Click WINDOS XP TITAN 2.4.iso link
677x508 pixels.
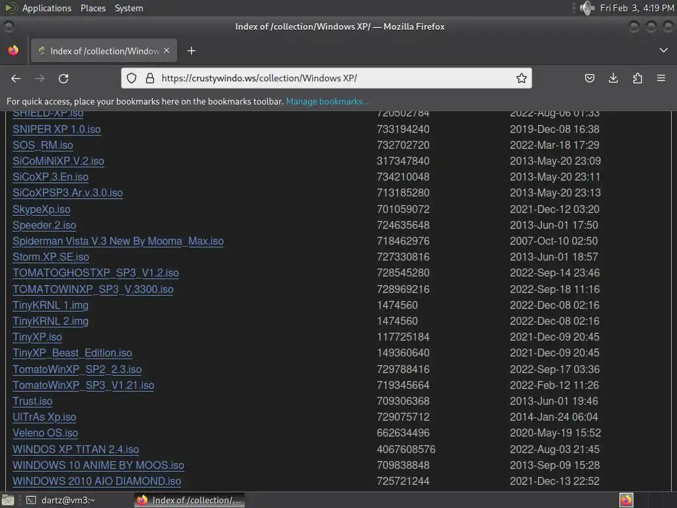point(76,449)
